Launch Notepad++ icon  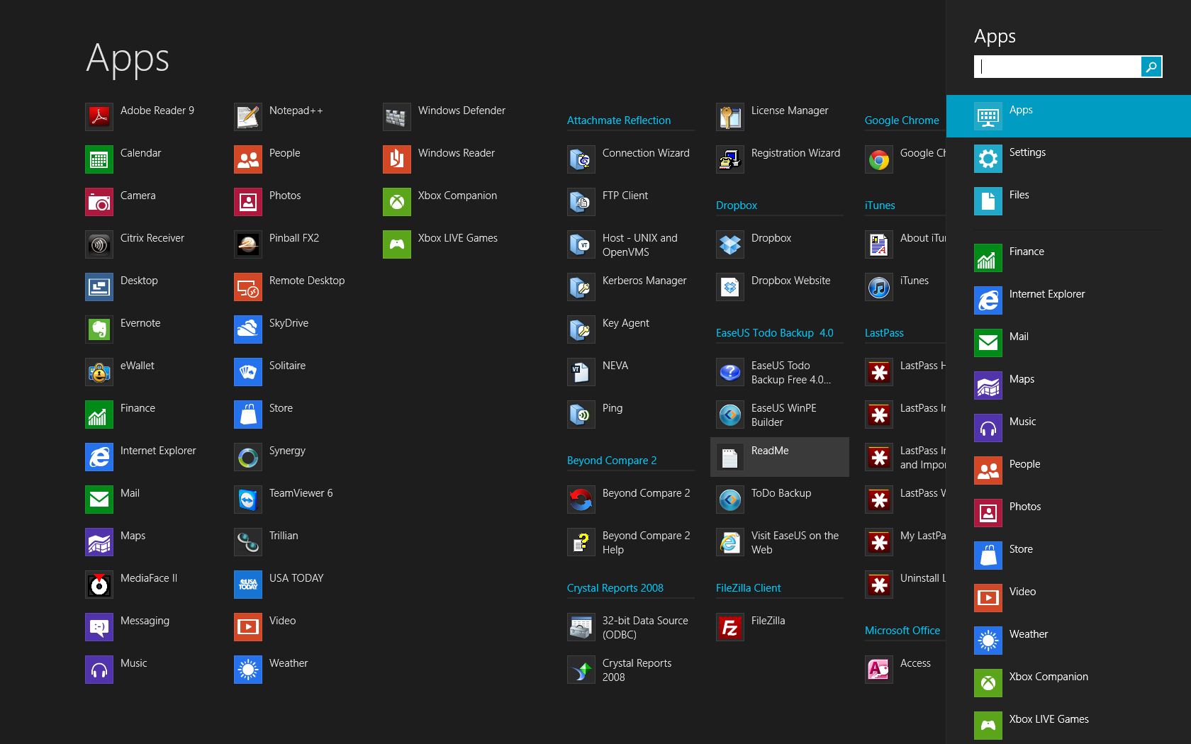(248, 117)
